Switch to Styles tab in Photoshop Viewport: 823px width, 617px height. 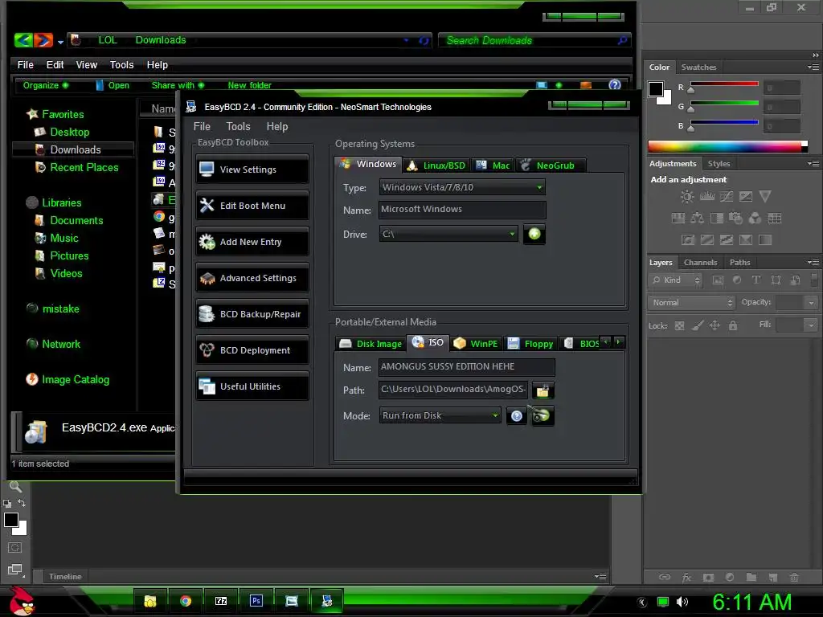point(719,164)
